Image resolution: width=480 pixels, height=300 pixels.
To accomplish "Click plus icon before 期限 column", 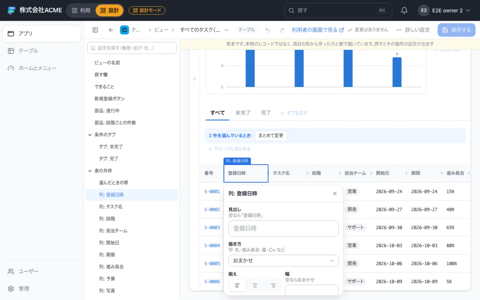I will click(406, 173).
